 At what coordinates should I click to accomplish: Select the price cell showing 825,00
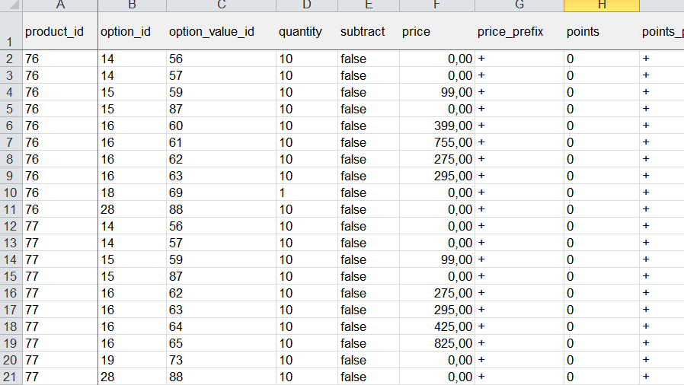click(436, 344)
